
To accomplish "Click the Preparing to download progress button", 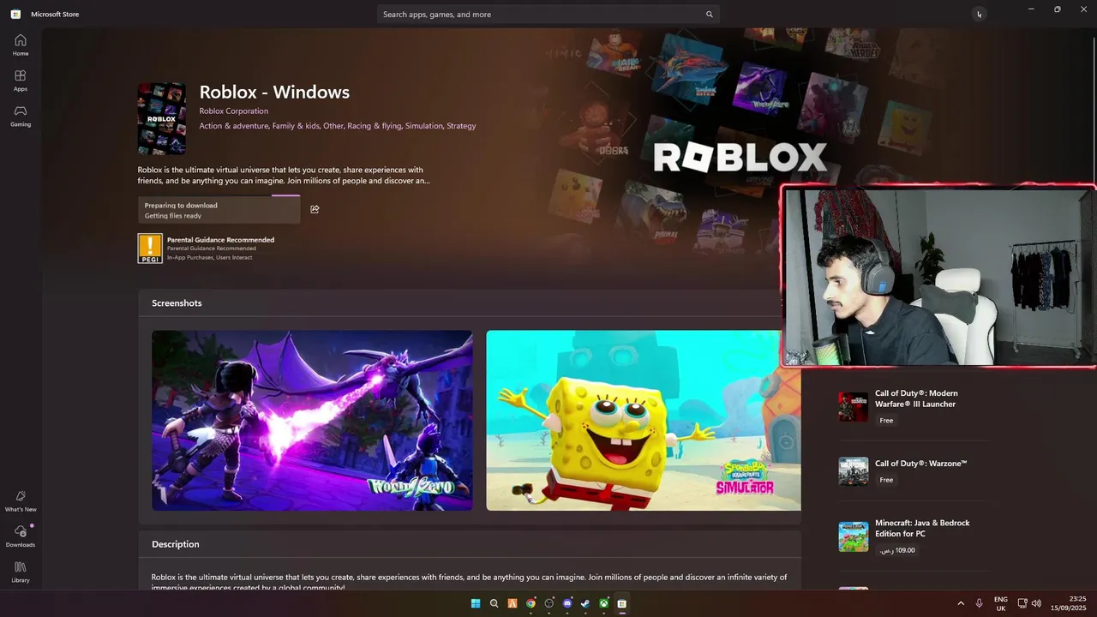I will pyautogui.click(x=219, y=210).
